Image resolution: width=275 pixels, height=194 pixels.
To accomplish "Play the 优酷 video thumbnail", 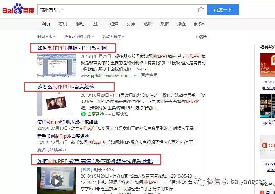I will pos(56,181).
